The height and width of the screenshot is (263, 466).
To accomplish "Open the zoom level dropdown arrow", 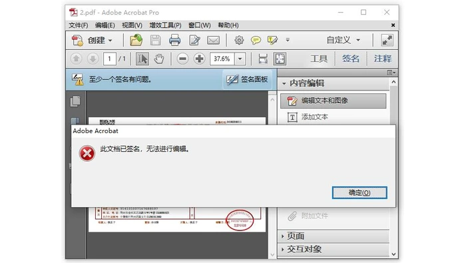I will pyautogui.click(x=240, y=59).
